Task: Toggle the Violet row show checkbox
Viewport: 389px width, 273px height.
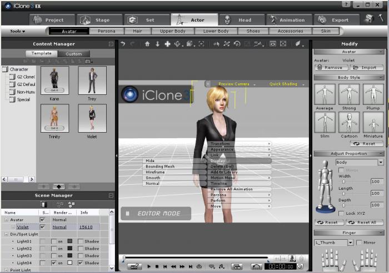Action: pos(43,227)
